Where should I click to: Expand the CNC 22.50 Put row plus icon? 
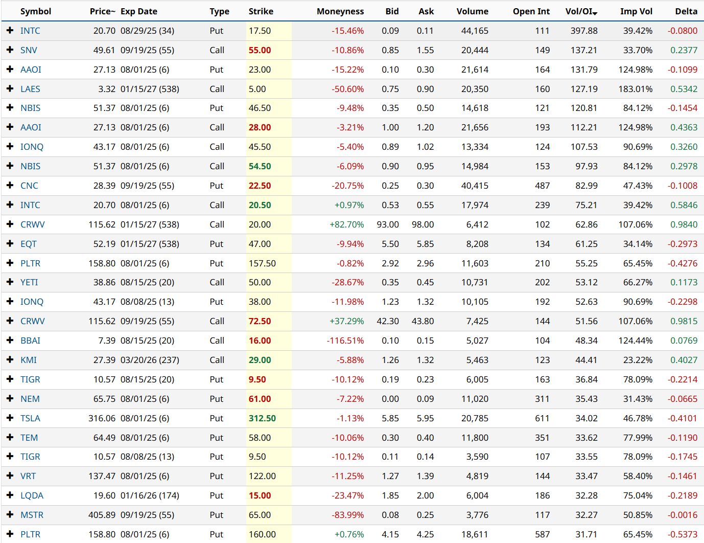pos(10,186)
